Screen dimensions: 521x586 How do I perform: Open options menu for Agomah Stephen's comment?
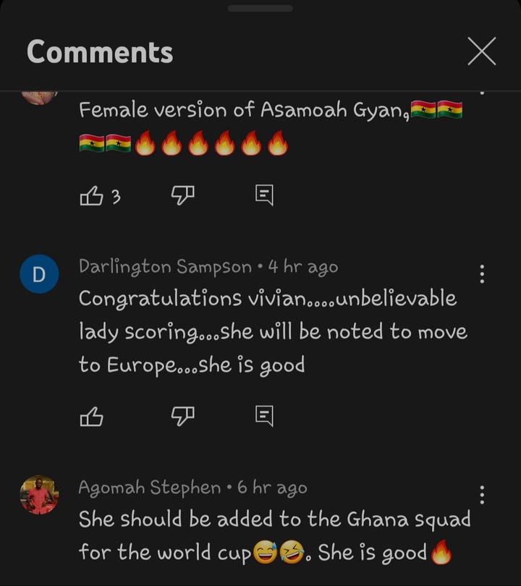tap(482, 495)
